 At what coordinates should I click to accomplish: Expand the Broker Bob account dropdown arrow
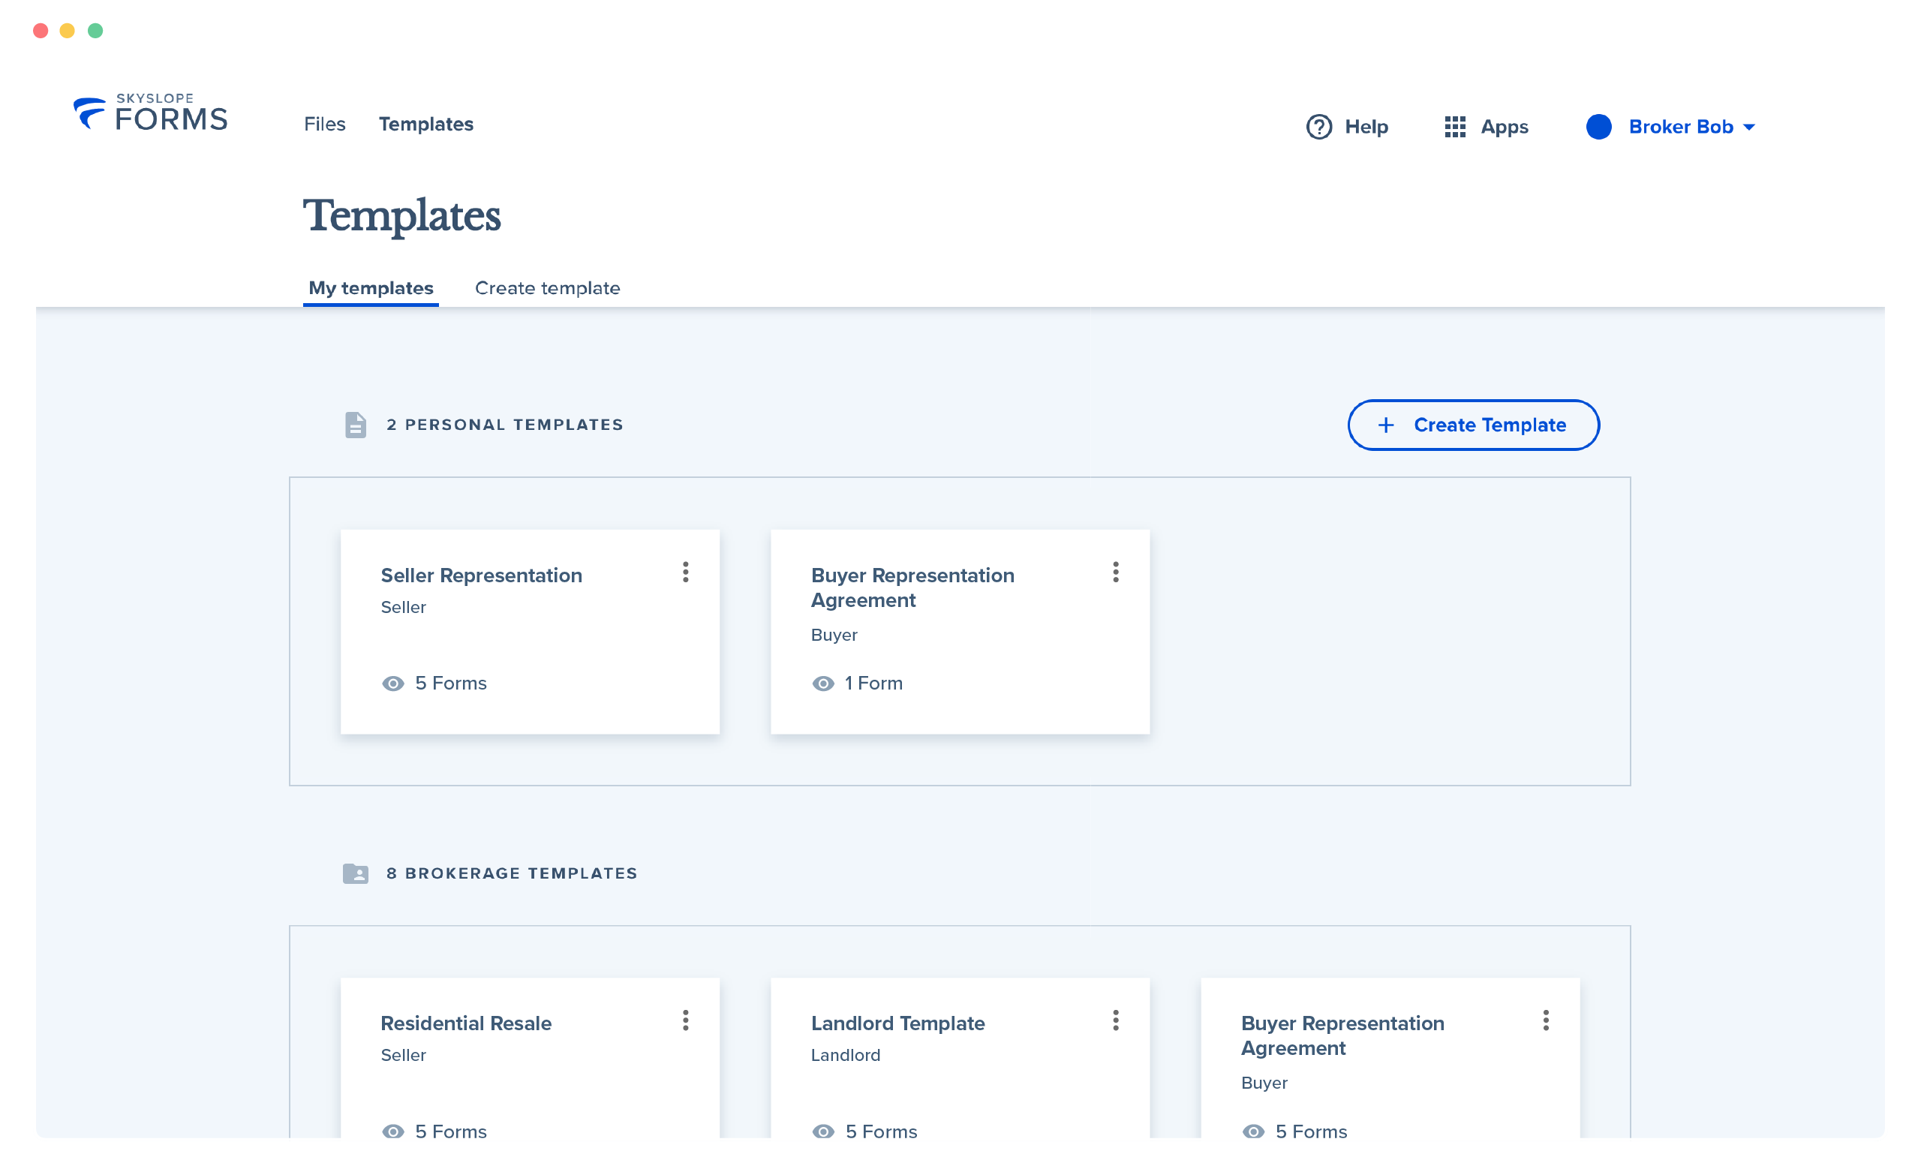click(x=1748, y=127)
